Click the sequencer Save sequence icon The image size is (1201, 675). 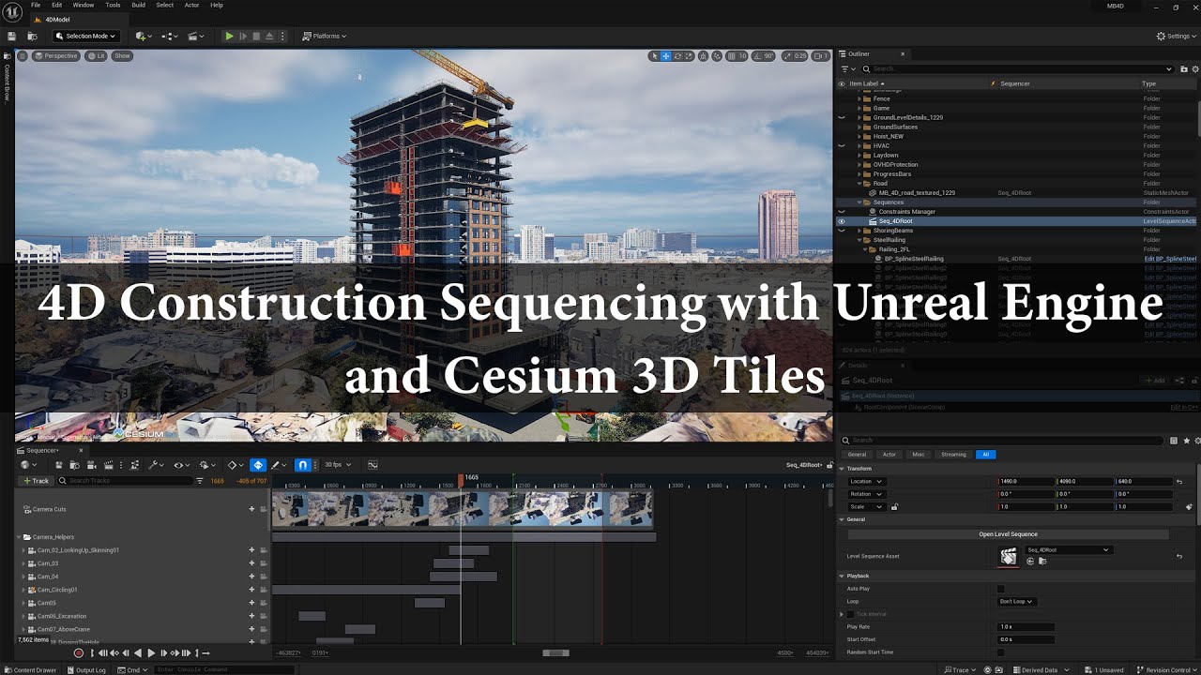click(59, 465)
